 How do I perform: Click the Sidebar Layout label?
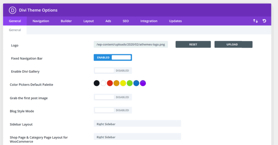[21, 124]
